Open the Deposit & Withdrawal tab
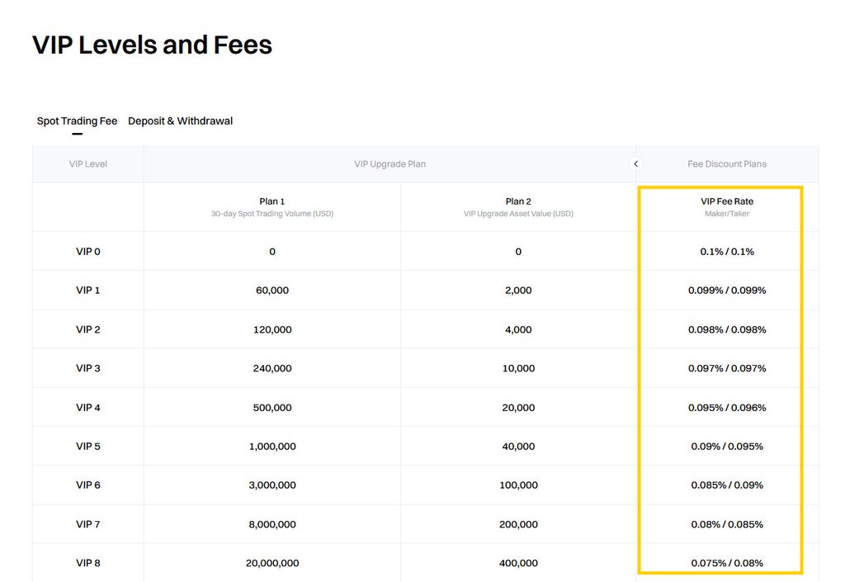 pyautogui.click(x=180, y=121)
